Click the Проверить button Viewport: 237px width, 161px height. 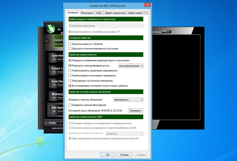(136, 111)
